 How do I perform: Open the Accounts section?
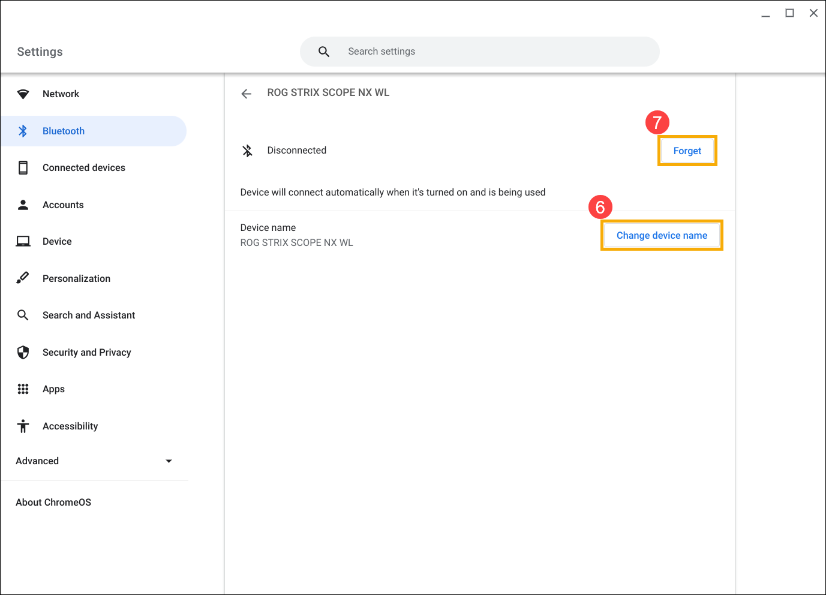pos(94,205)
